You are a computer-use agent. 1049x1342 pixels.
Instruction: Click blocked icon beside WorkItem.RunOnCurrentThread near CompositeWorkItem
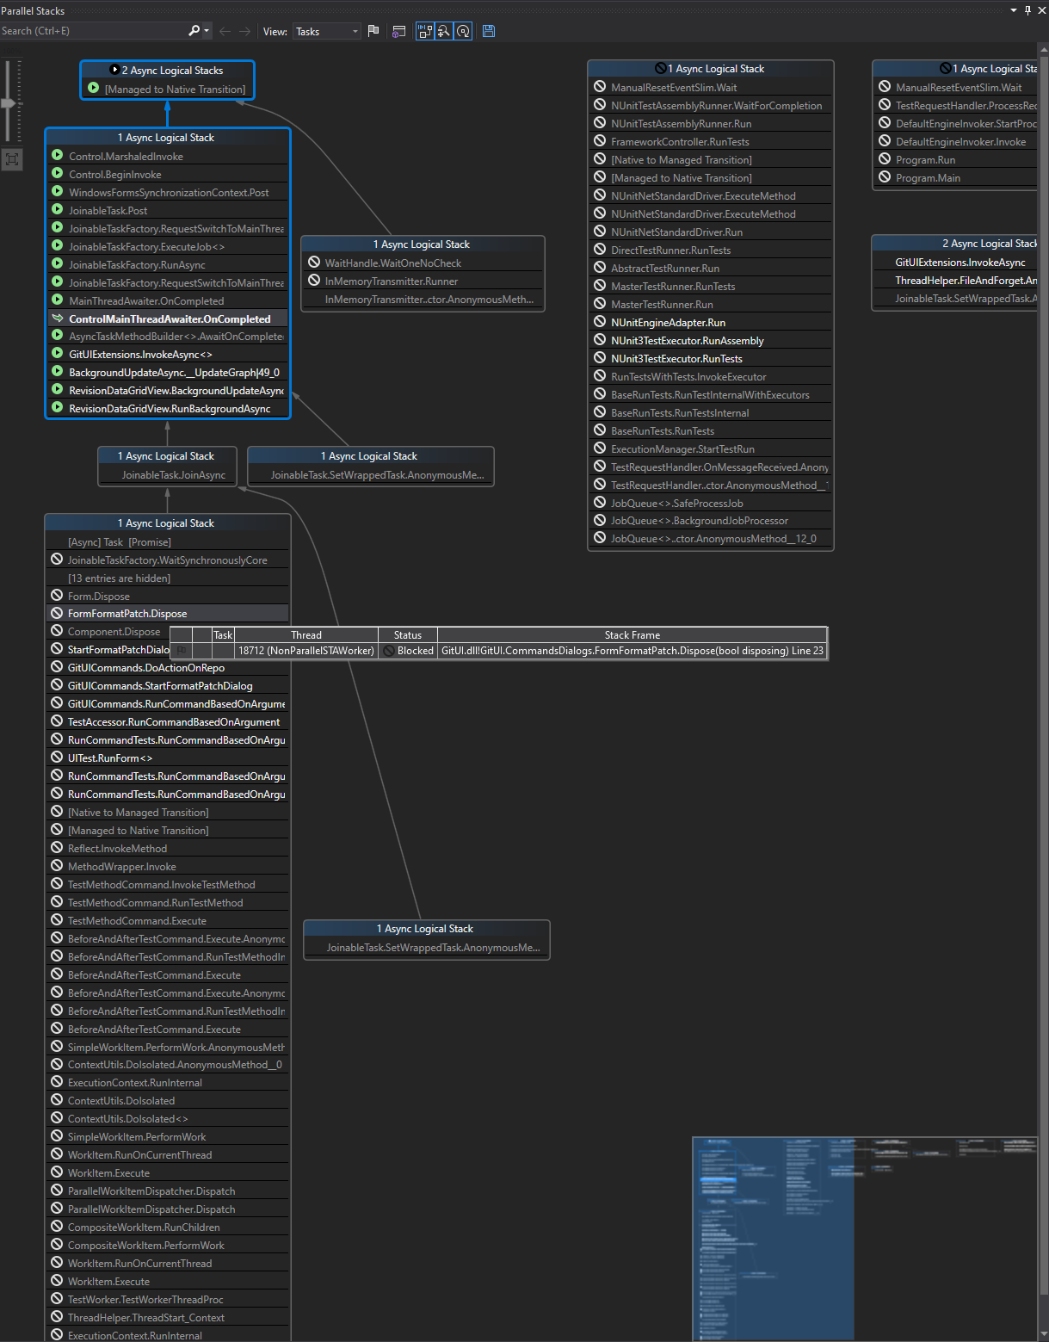[x=57, y=1263]
